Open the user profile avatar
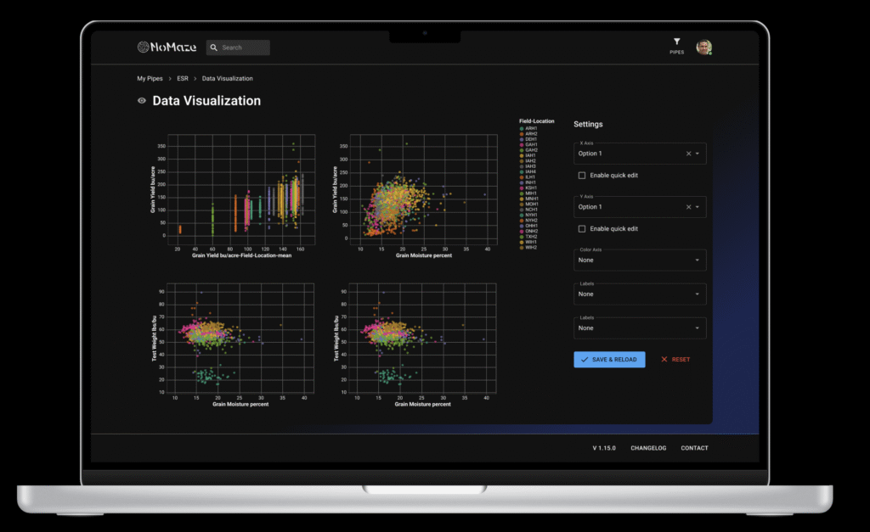This screenshot has width=870, height=532. coord(703,47)
